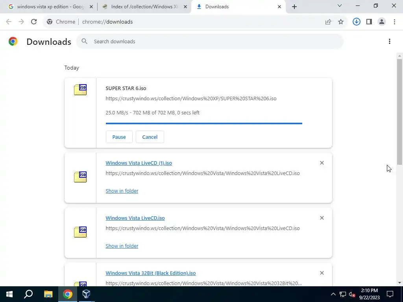Image resolution: width=403 pixels, height=302 pixels.
Task: Remove Windows Vista LiveCD (1).iso from list
Action: pyautogui.click(x=322, y=163)
